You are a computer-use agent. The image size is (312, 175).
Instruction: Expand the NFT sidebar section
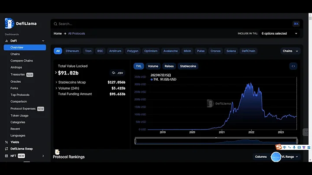pos(43,156)
